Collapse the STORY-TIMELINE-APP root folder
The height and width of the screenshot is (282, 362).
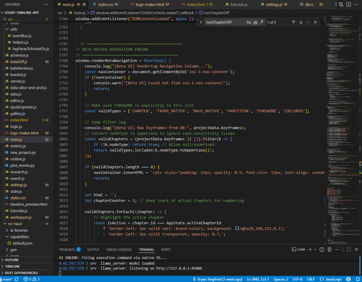point(27,13)
